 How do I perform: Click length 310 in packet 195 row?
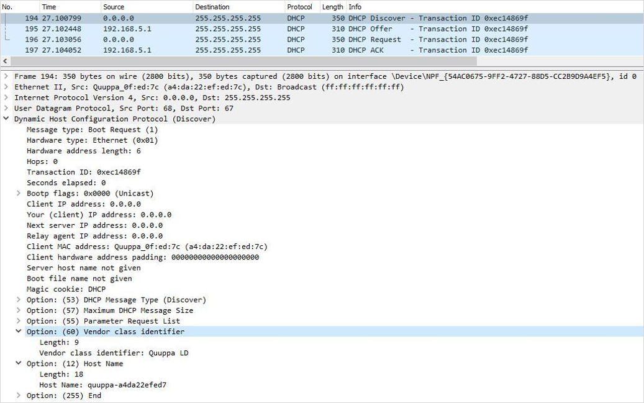pos(338,29)
